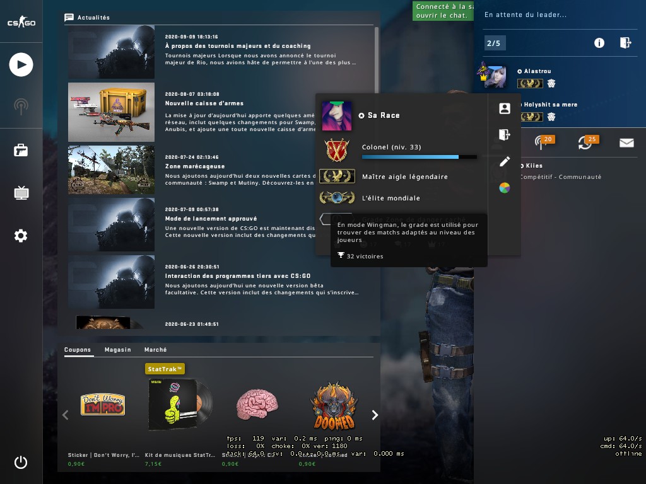This screenshot has width=646, height=484.
Task: Open the envelope messages icon
Action: tap(626, 143)
